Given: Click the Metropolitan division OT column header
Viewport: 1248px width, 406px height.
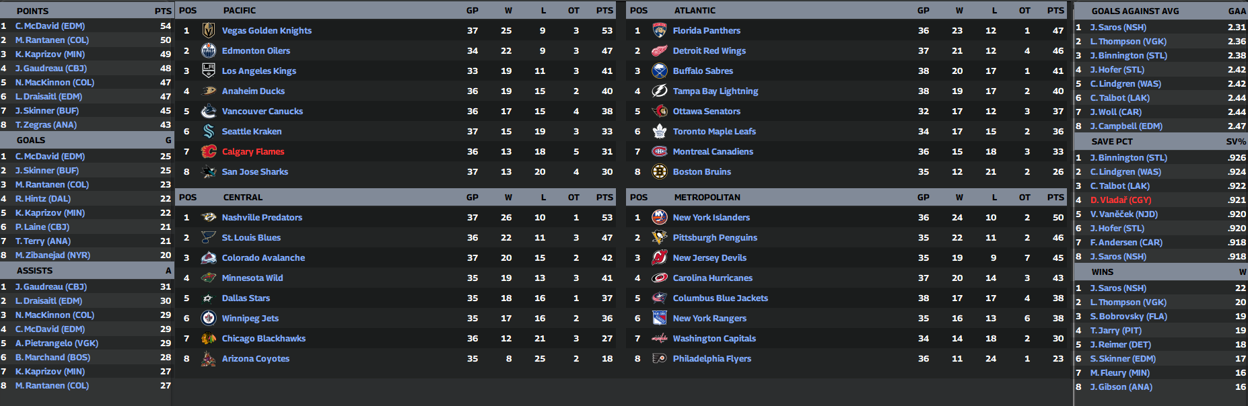Looking at the screenshot, I should [1025, 197].
